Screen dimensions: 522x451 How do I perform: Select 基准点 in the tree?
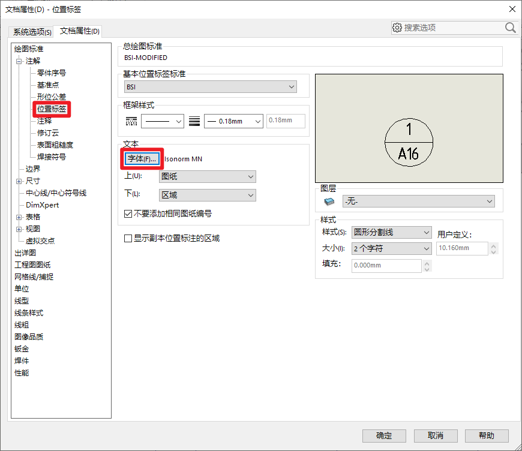coord(47,85)
